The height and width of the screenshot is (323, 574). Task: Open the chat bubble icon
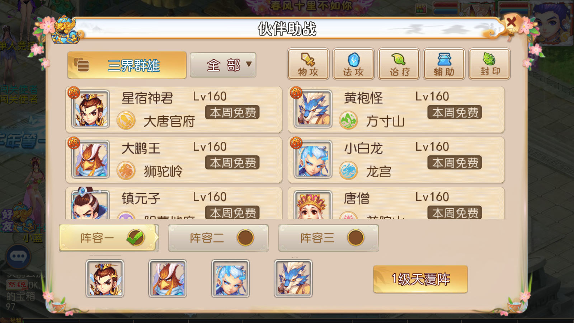point(18,256)
